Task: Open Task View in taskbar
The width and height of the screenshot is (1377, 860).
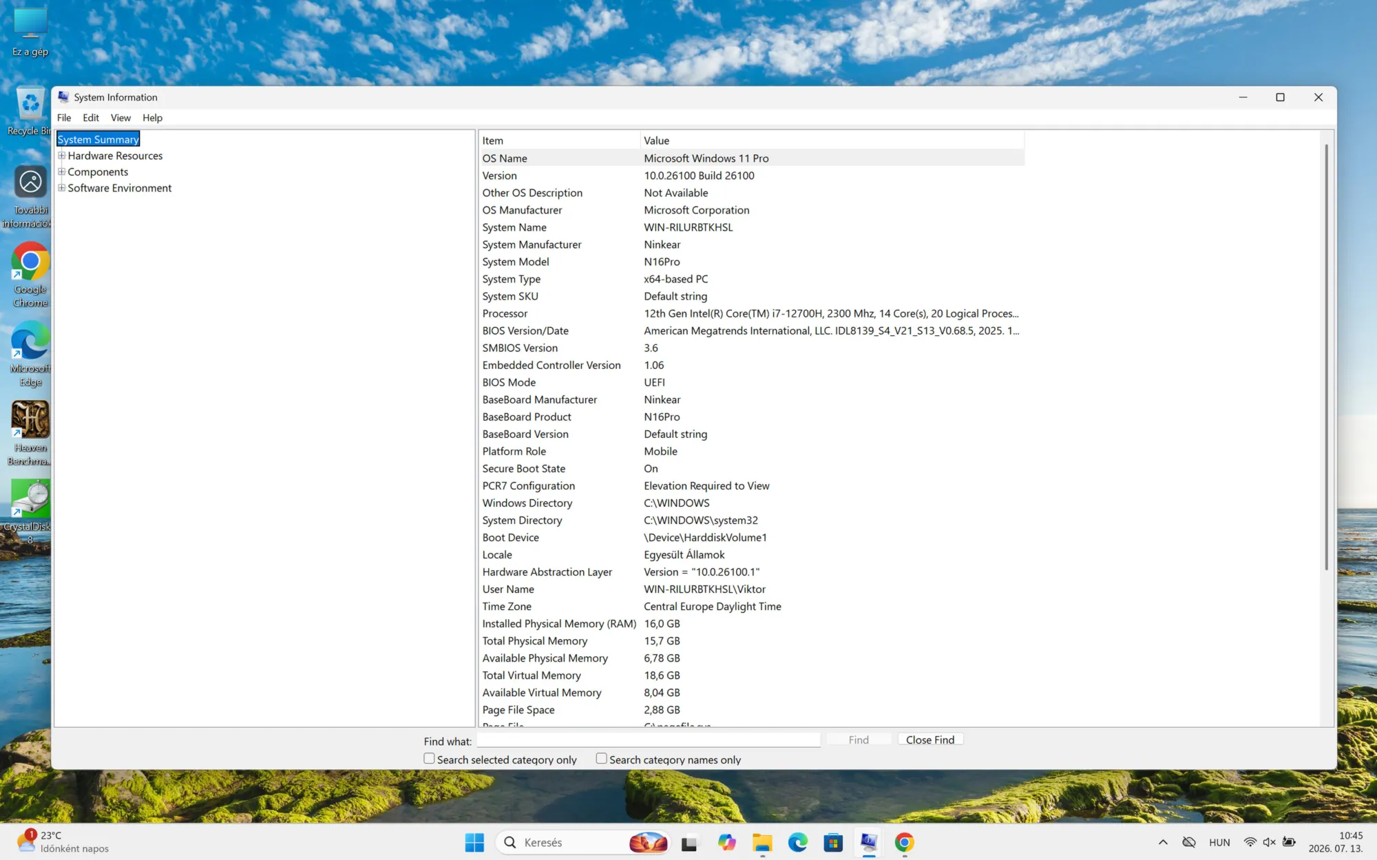Action: click(x=690, y=842)
